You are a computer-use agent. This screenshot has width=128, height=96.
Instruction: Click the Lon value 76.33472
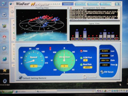(x=105, y=51)
